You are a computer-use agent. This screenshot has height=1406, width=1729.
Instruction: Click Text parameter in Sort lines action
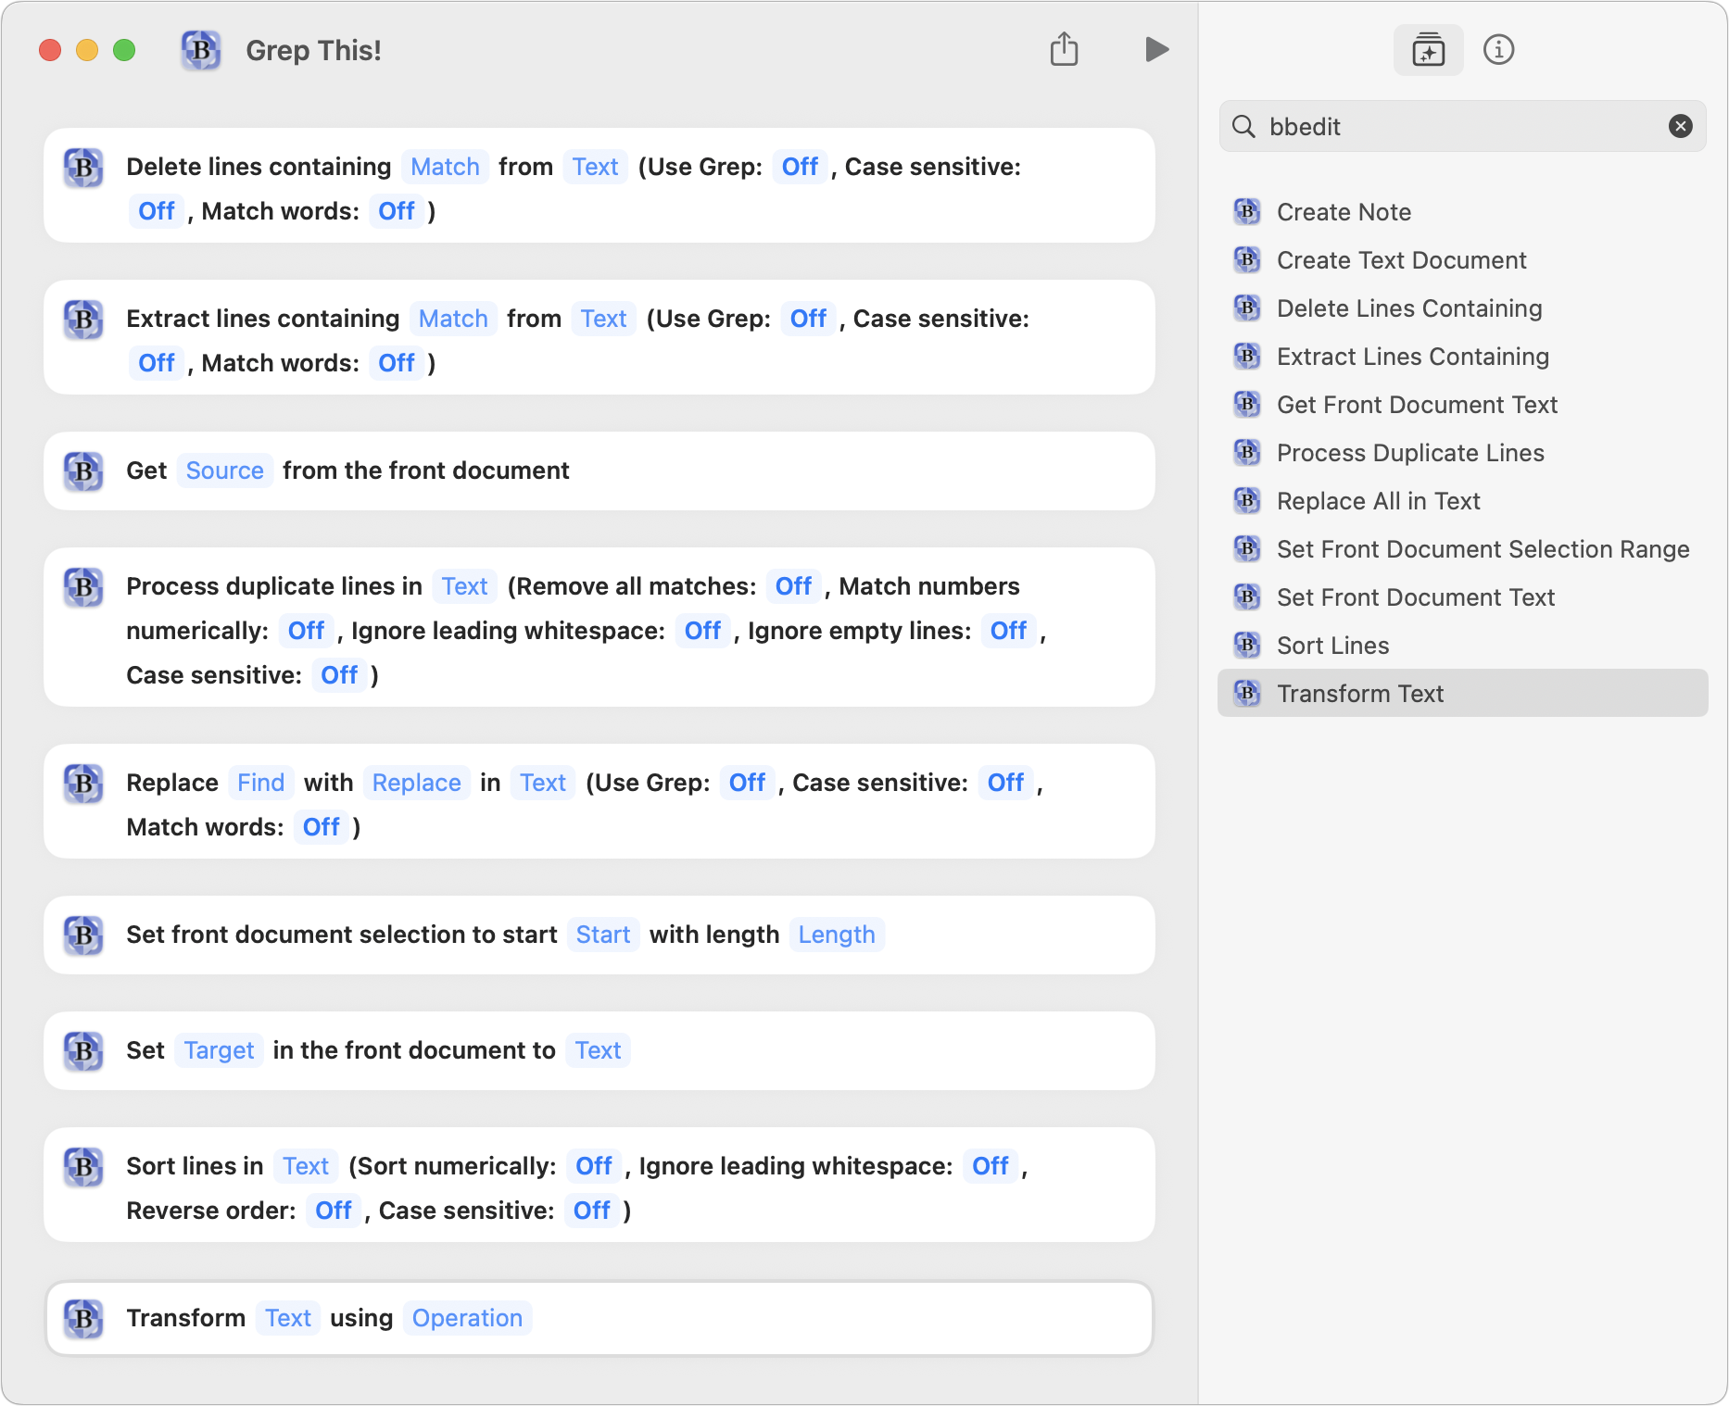[x=306, y=1166]
